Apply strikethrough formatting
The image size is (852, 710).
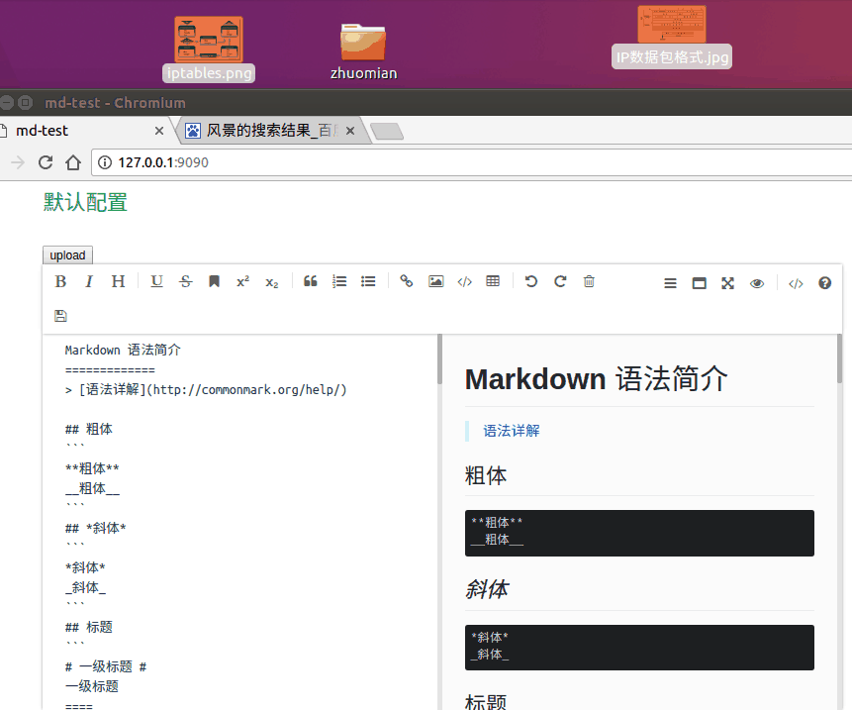(185, 281)
